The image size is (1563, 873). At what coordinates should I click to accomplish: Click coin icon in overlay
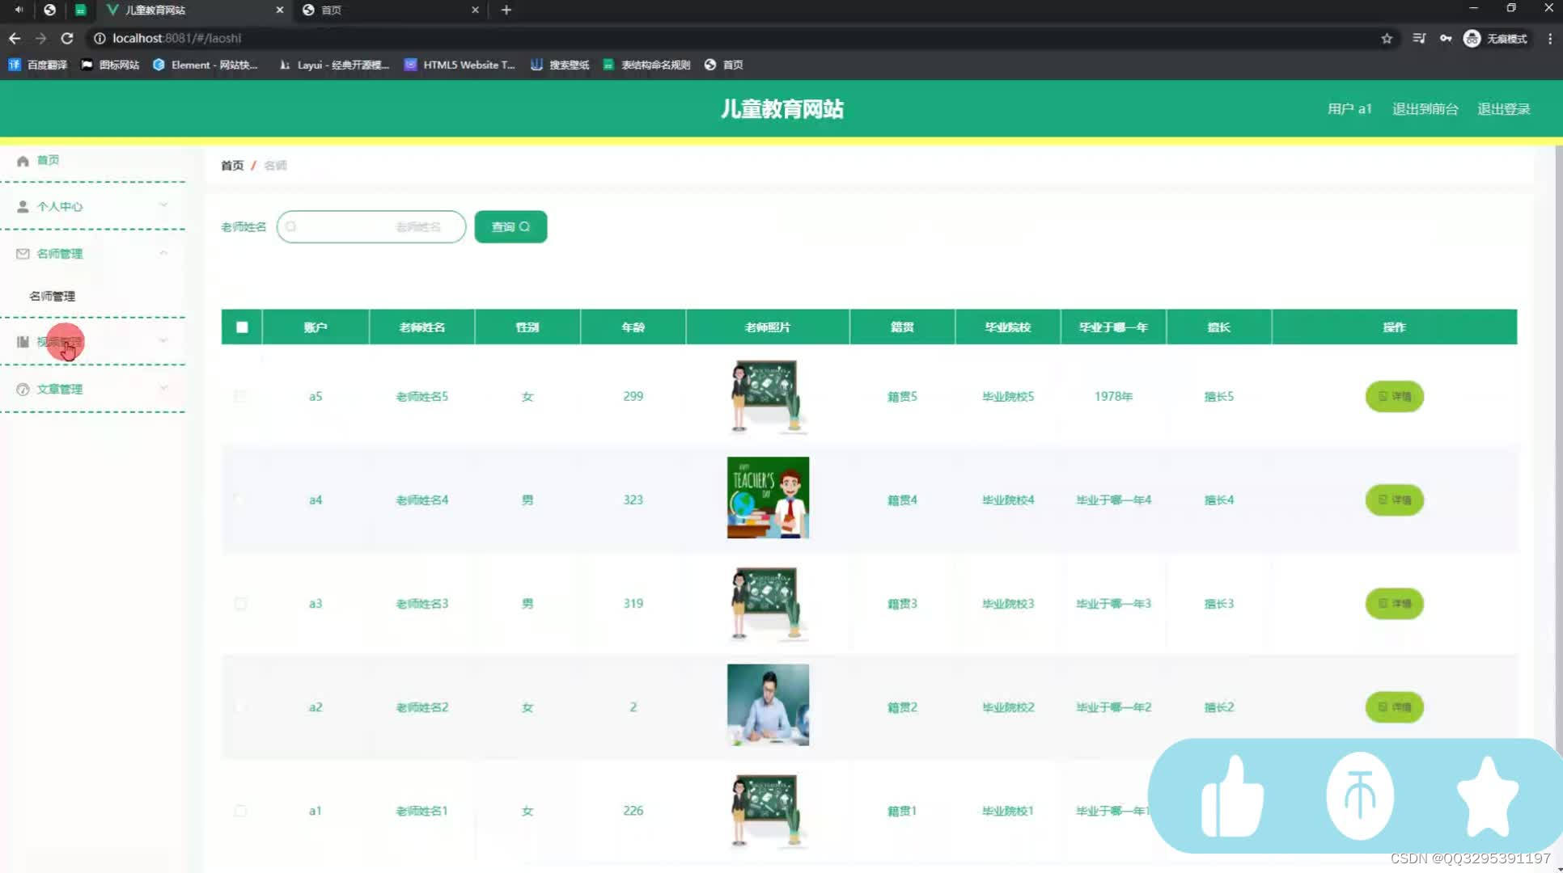tap(1360, 796)
